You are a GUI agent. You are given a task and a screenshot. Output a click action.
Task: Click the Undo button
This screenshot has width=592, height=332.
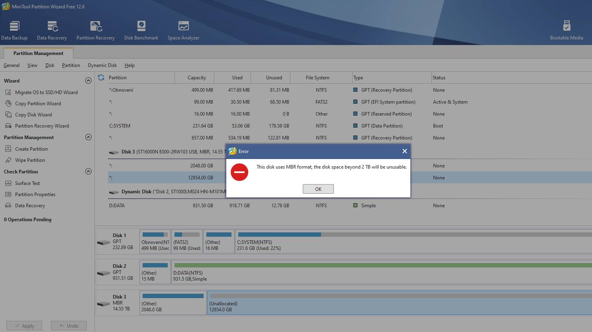69,326
